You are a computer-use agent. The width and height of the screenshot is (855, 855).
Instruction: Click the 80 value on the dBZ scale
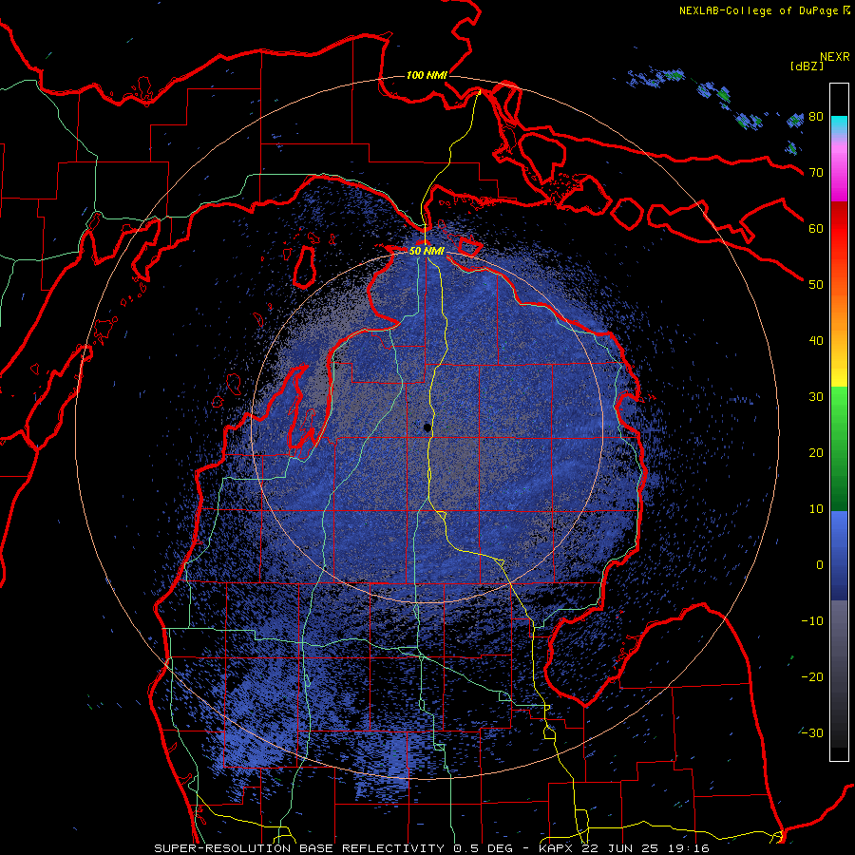[816, 117]
